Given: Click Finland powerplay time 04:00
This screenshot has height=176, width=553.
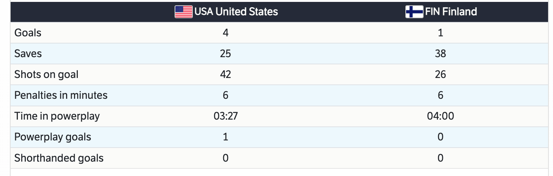Looking at the screenshot, I should click(440, 116).
